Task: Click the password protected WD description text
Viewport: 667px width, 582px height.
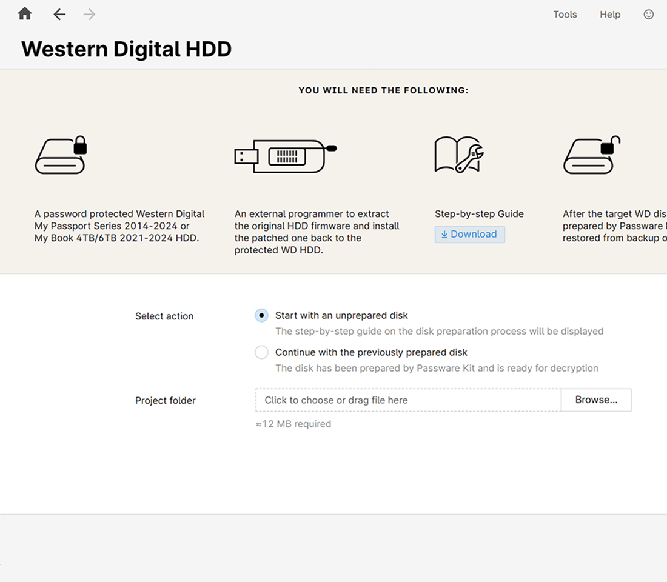Action: coord(119,226)
